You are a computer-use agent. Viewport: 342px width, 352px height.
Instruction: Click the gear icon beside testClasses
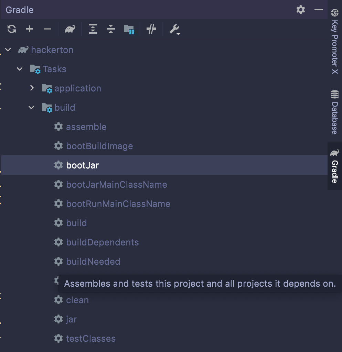[58, 338]
